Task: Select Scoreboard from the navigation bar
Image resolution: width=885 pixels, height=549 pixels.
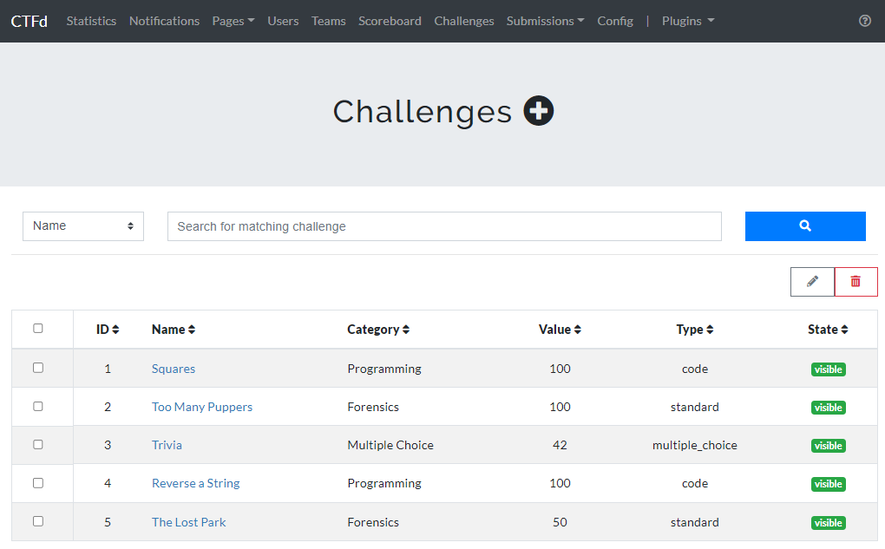Action: [x=390, y=21]
